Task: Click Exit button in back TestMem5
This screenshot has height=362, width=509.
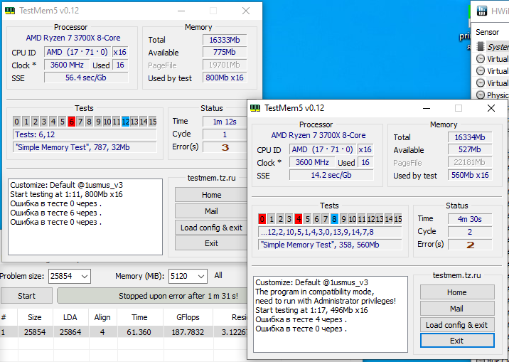Action: (x=211, y=243)
